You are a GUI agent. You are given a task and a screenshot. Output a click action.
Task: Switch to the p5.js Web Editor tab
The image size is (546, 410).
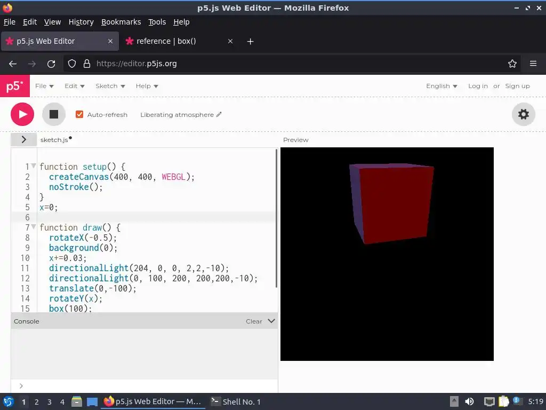tap(60, 41)
